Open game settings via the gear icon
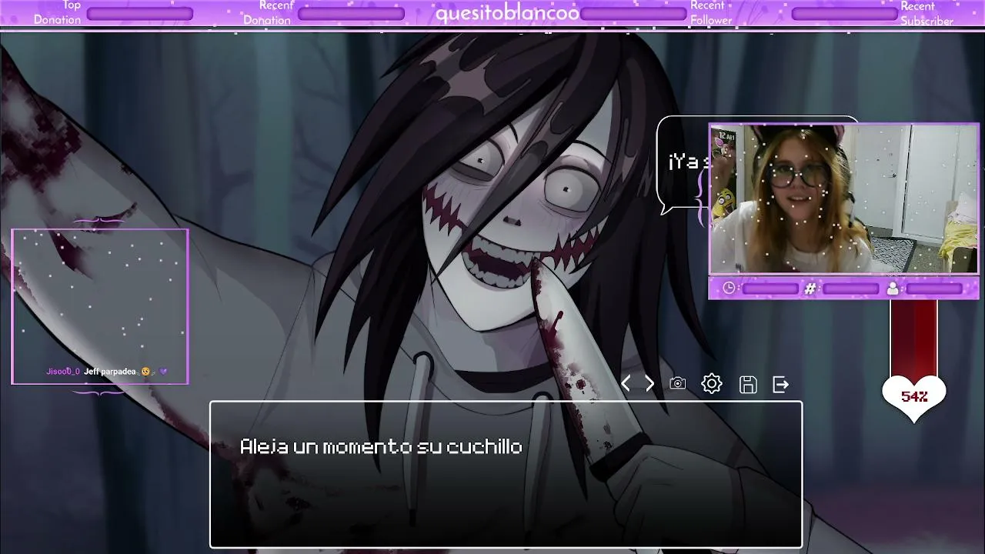985x554 pixels. [x=712, y=384]
